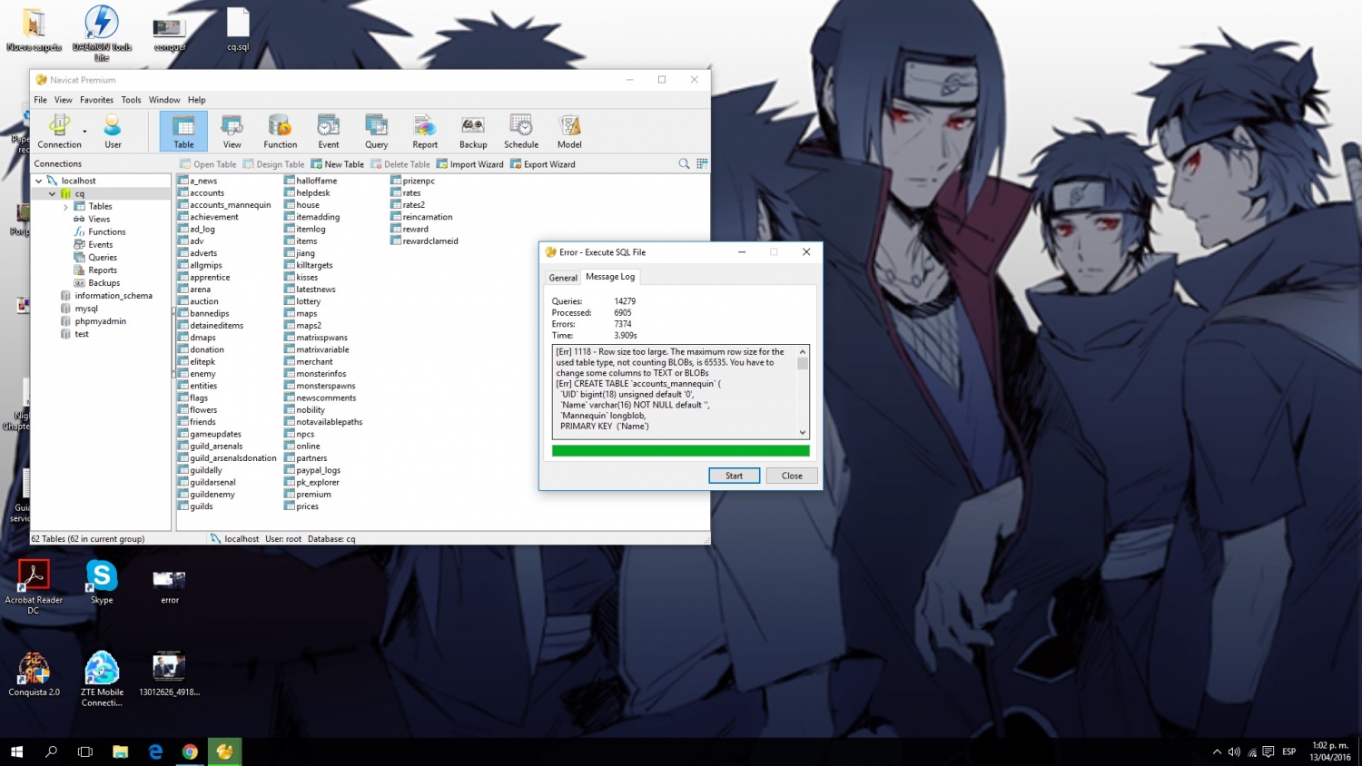
Task: Open the User manager icon
Action: 113,132
